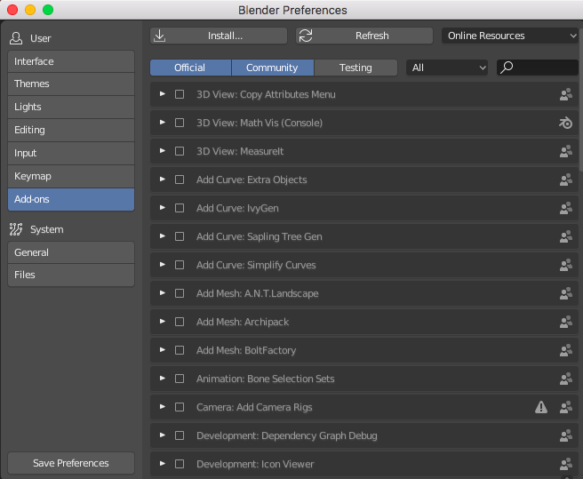Click warning triangle on Add Camera Rigs row
Image resolution: width=583 pixels, height=479 pixels.
[541, 407]
